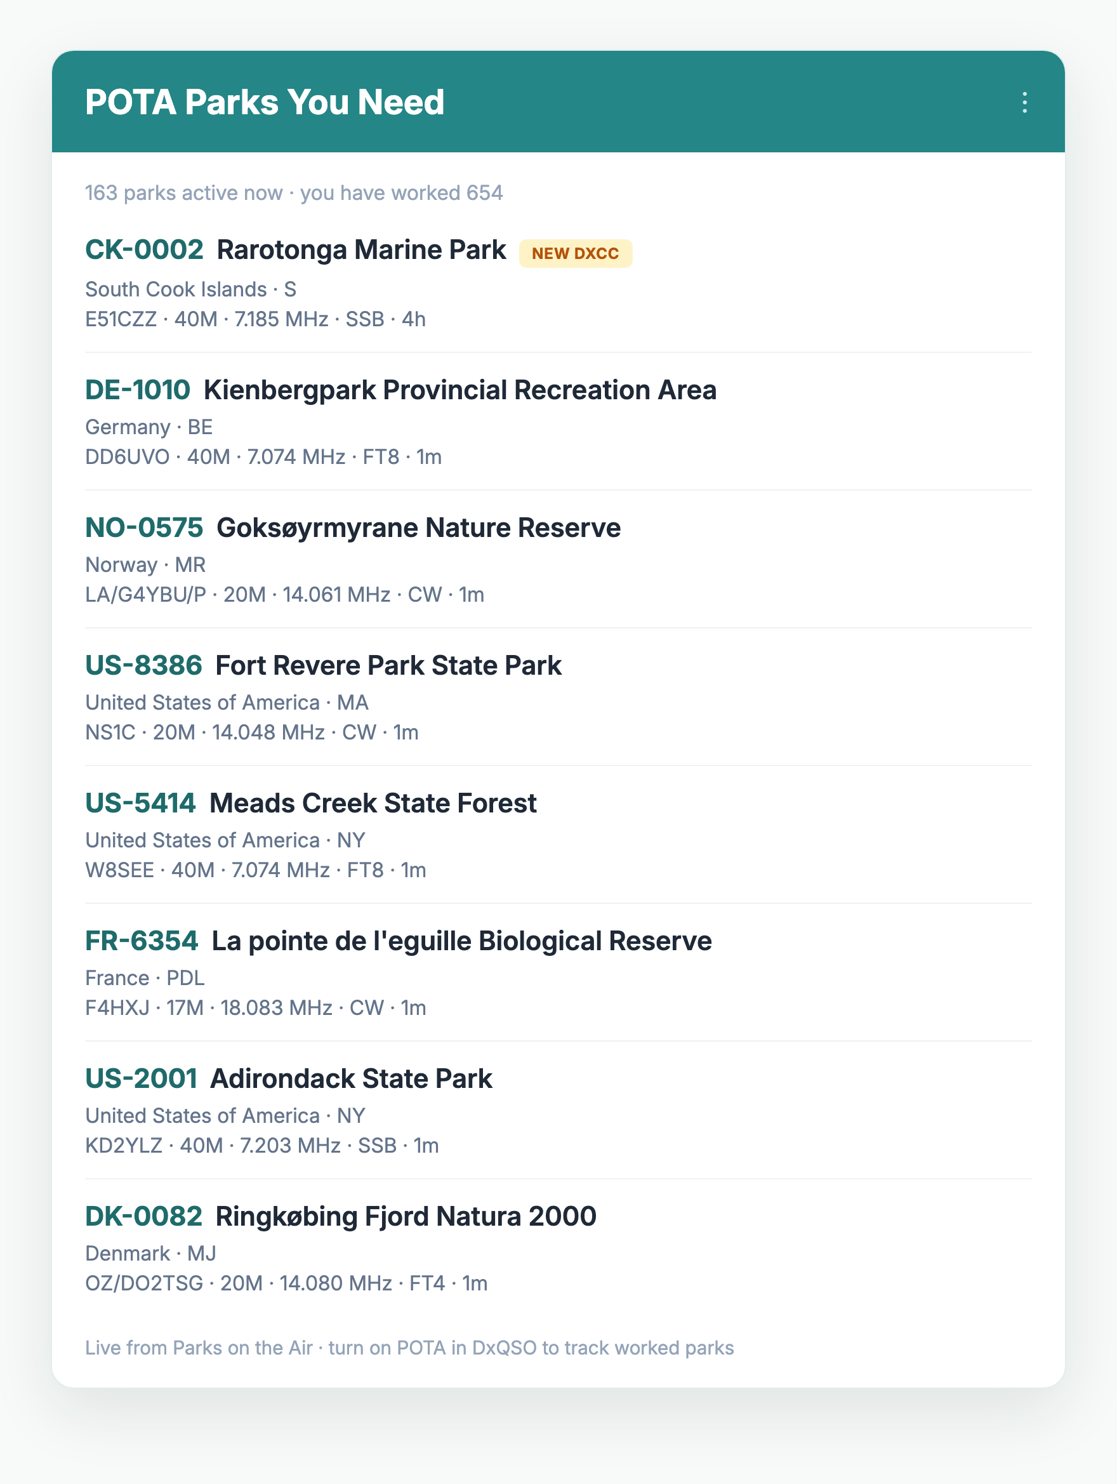The height and width of the screenshot is (1484, 1117).
Task: Click spot line "LA/G4YBU/P · 20M · 14.061 MHz"
Action: point(284,594)
